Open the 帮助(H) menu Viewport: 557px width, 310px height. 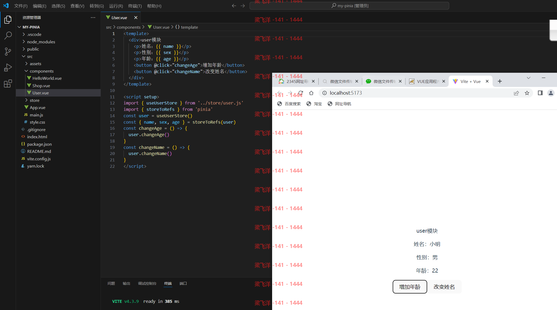tap(154, 6)
